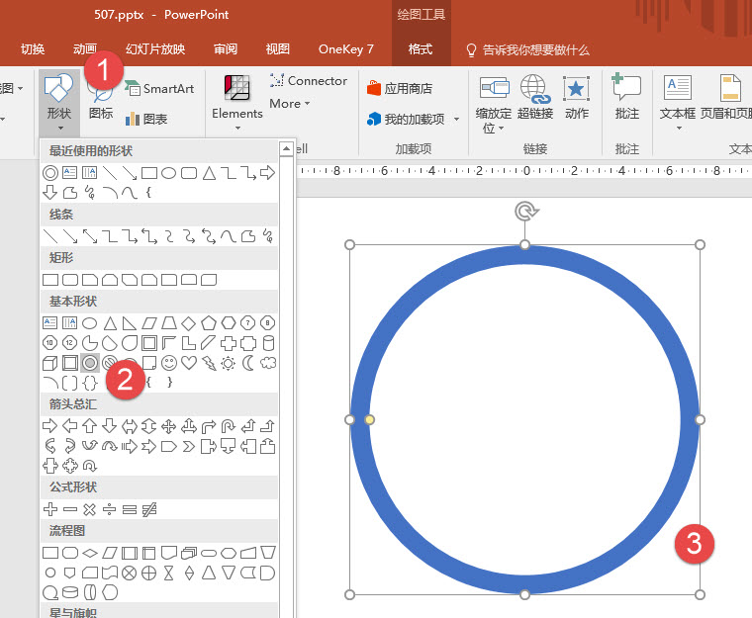Select the not-equal sign under 公式形状

(x=149, y=509)
